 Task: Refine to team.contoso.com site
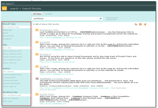point(12,51)
